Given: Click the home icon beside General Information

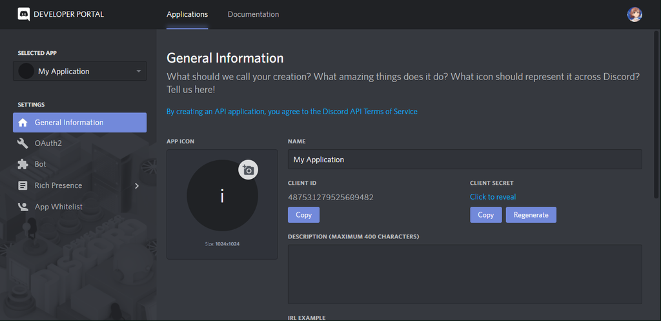Looking at the screenshot, I should [23, 123].
